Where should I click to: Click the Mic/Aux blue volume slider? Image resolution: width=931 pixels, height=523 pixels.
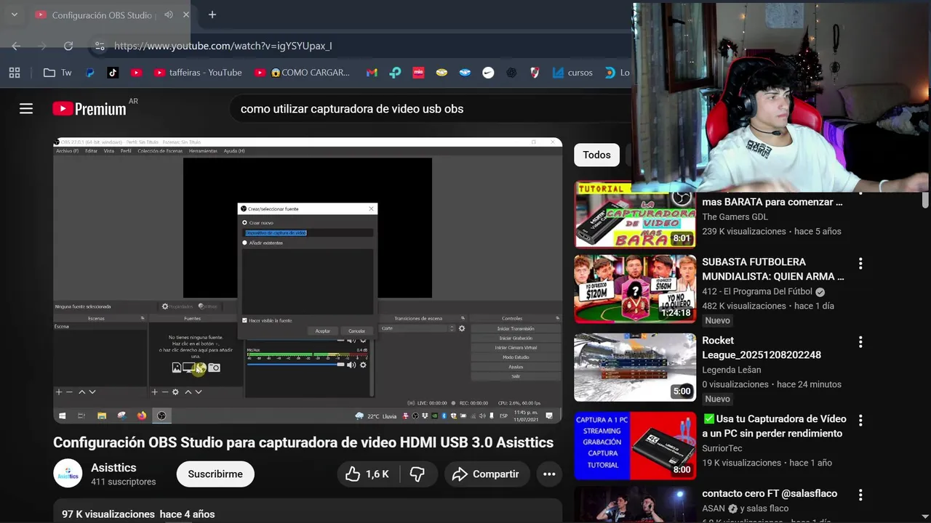point(295,365)
